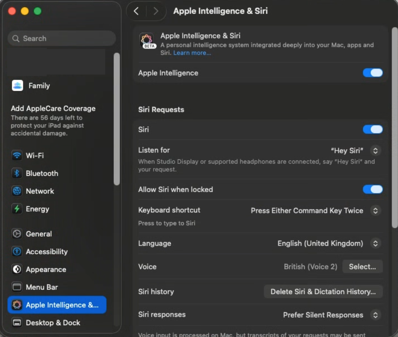Open Network settings
The image size is (398, 337).
[40, 191]
